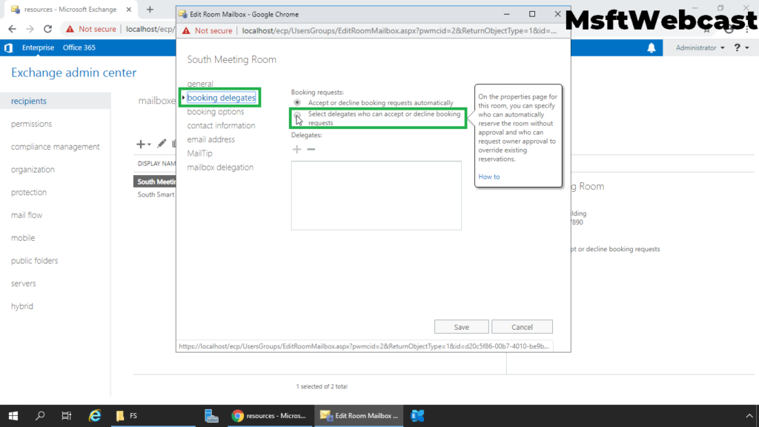Select the South Smart row in list
759x427 pixels.
tap(155, 195)
